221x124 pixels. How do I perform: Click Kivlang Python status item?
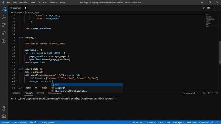[47, 122]
